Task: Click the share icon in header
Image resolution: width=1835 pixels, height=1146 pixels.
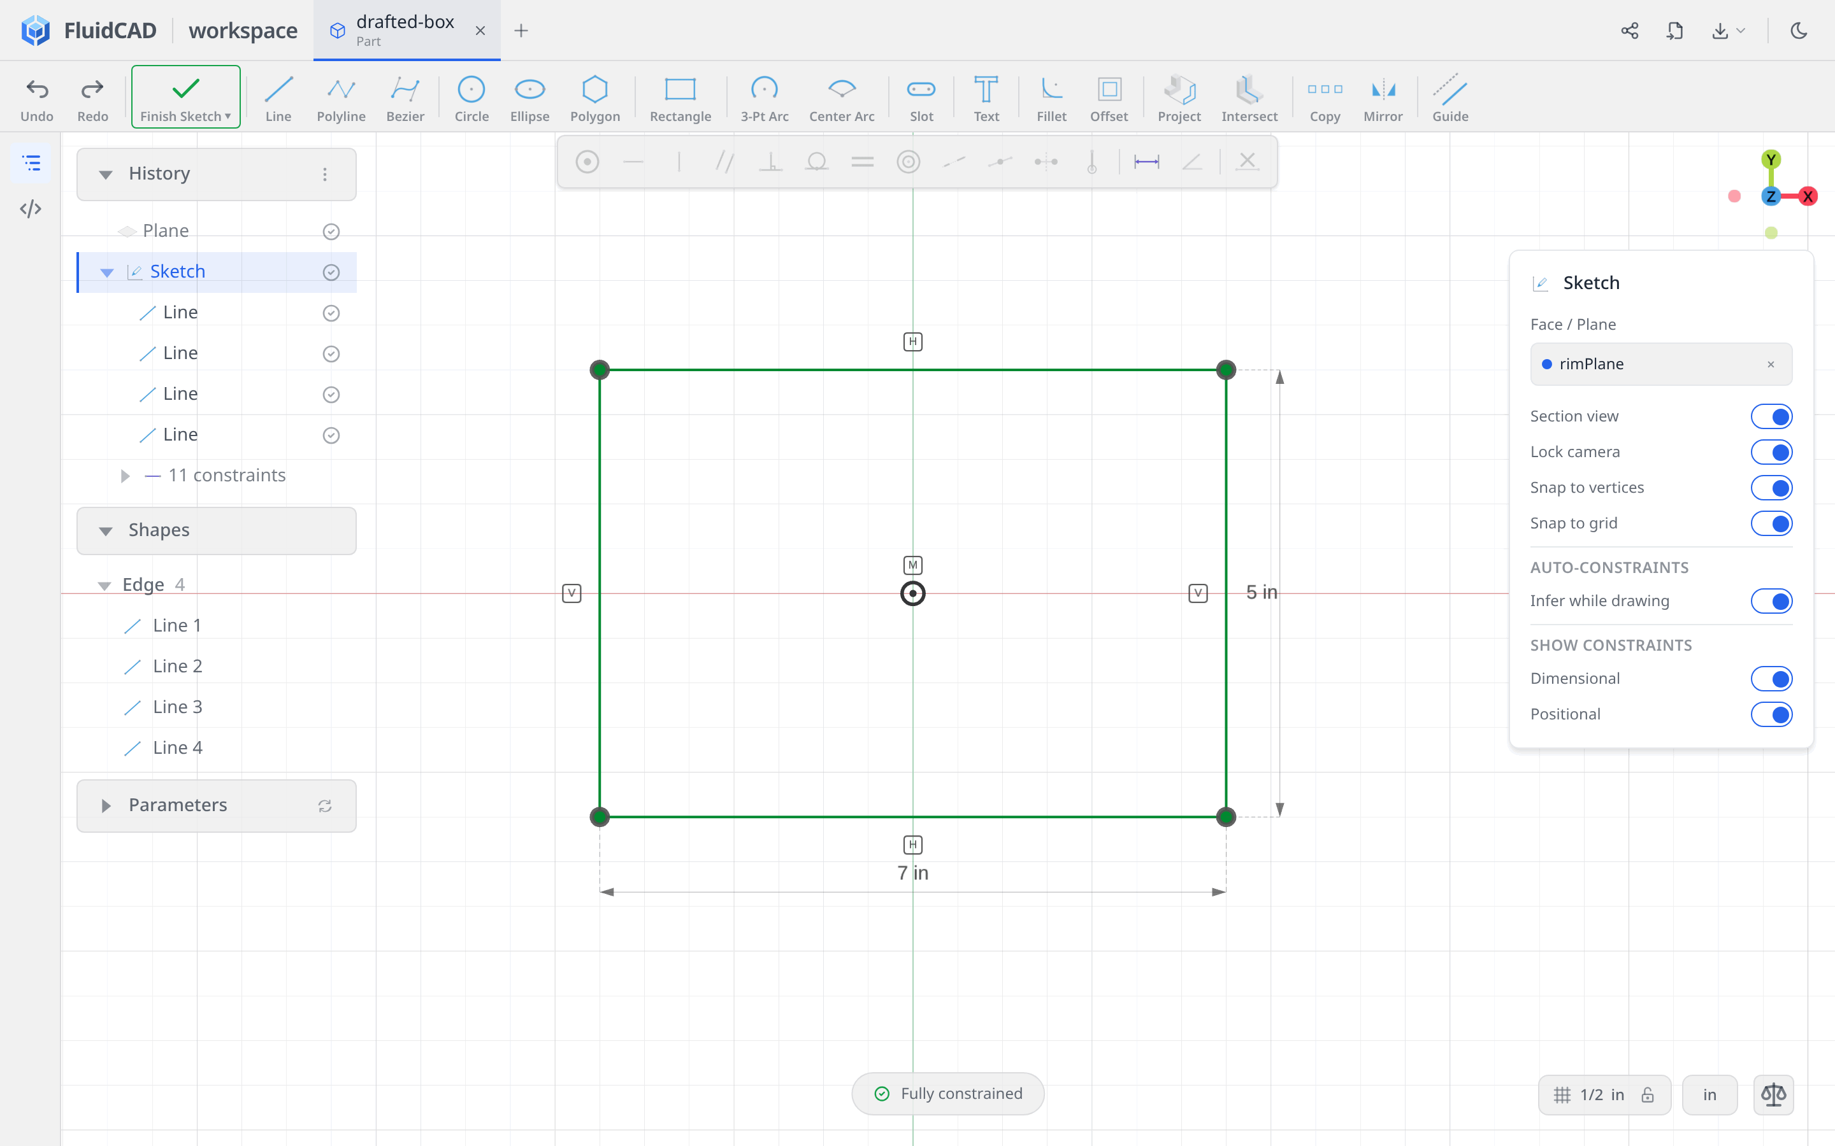Action: coord(1629,31)
